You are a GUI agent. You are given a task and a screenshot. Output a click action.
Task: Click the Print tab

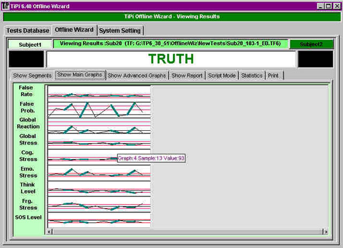(x=273, y=76)
